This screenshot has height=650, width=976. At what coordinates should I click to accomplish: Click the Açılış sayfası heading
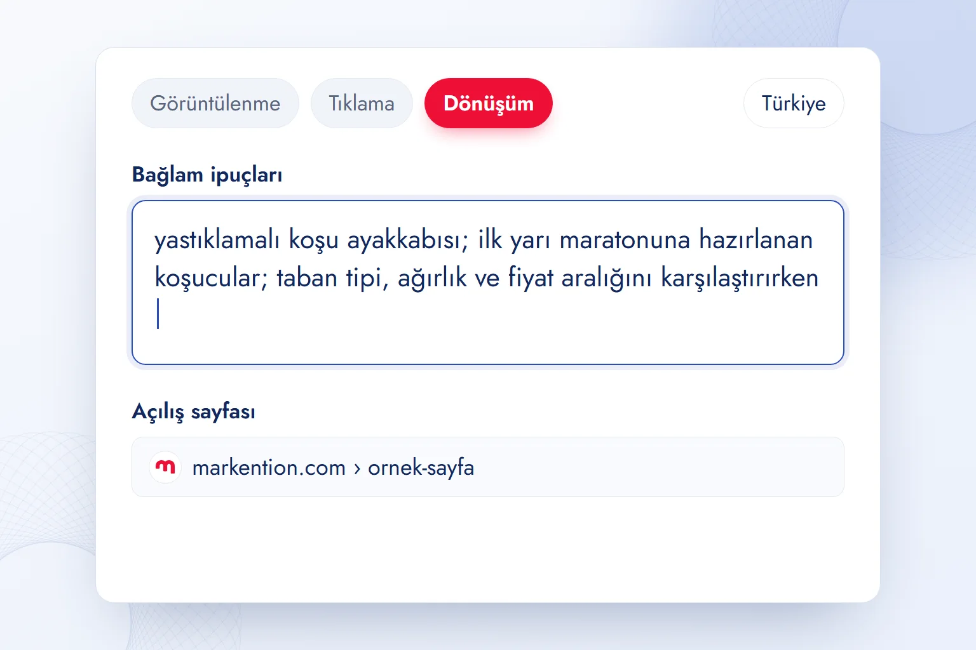click(x=194, y=411)
